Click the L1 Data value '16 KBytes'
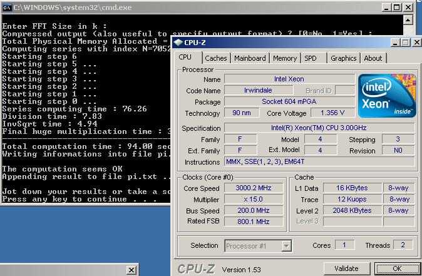 tap(352, 188)
